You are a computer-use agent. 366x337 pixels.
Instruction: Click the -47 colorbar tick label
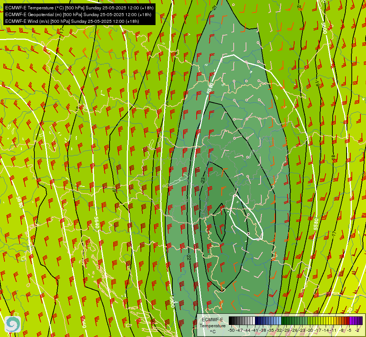239,330
